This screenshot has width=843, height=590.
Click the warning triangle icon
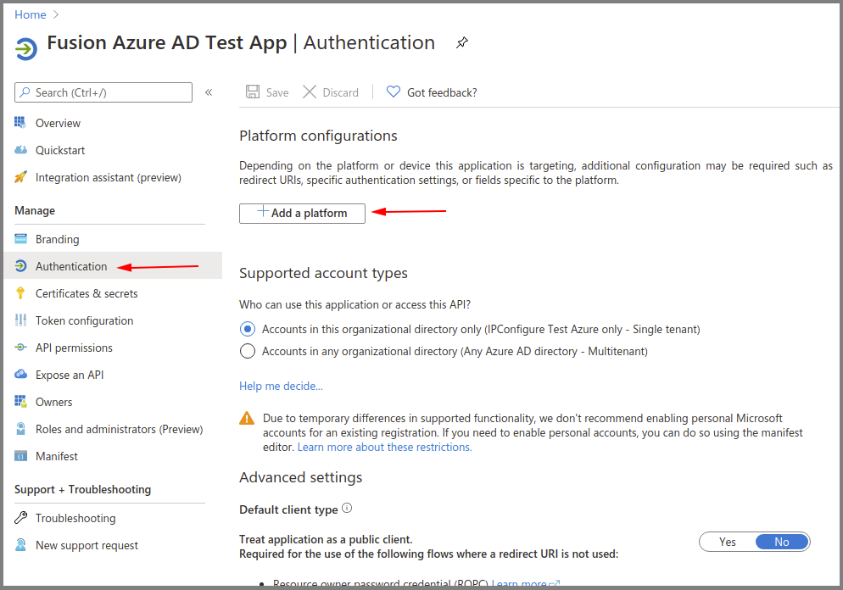tap(247, 418)
